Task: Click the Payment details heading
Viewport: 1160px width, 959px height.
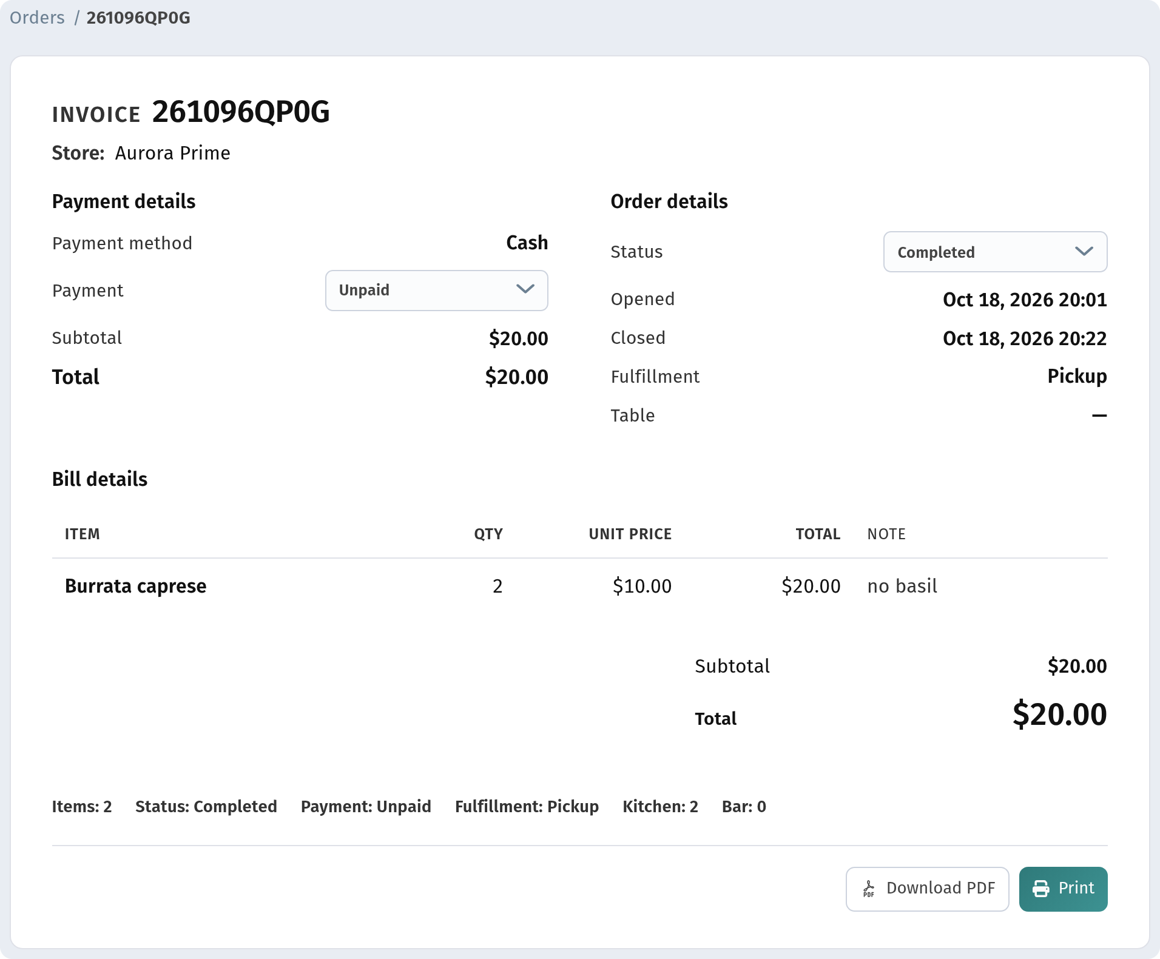Action: coord(124,201)
